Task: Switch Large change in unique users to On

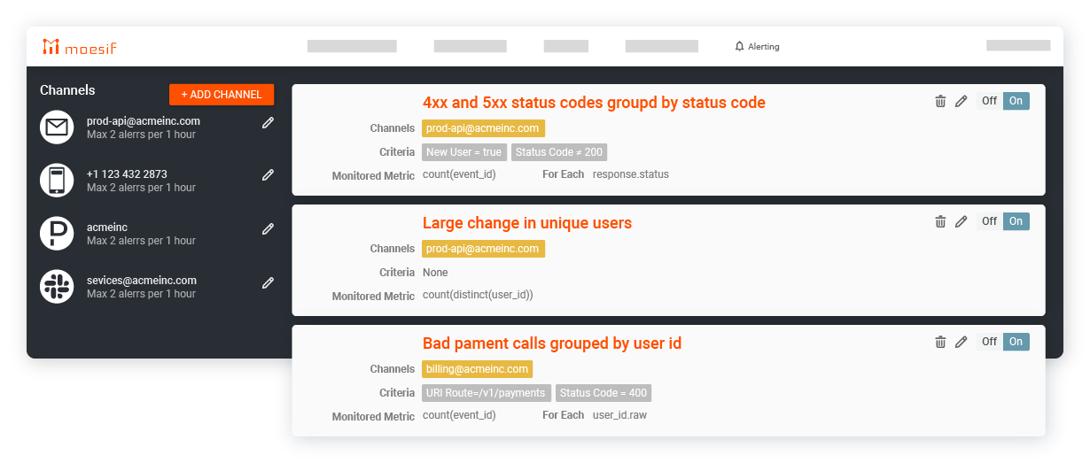Action: pos(1016,221)
